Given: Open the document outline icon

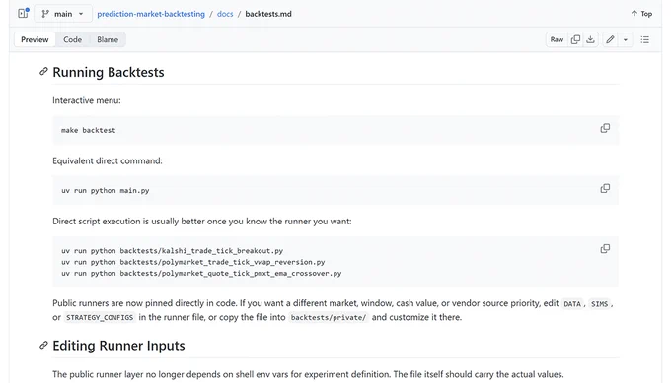Looking at the screenshot, I should [645, 39].
